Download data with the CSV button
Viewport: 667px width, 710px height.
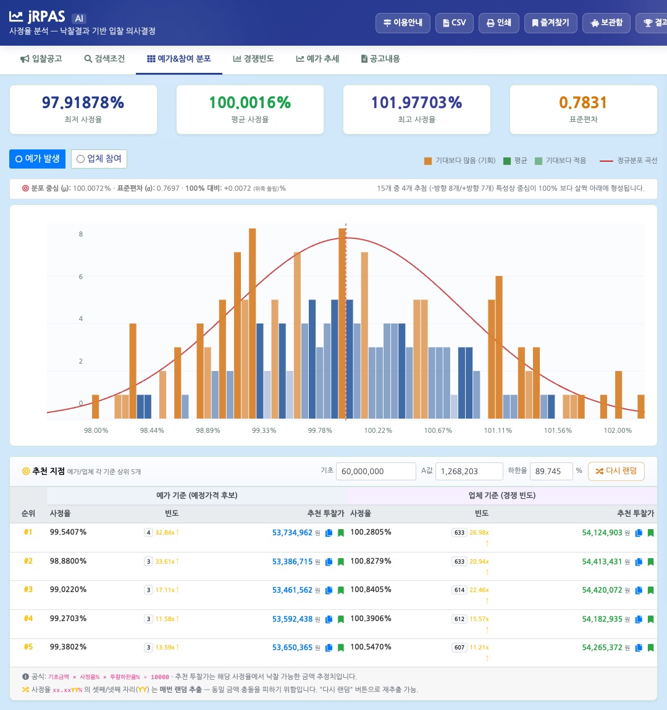(x=454, y=23)
